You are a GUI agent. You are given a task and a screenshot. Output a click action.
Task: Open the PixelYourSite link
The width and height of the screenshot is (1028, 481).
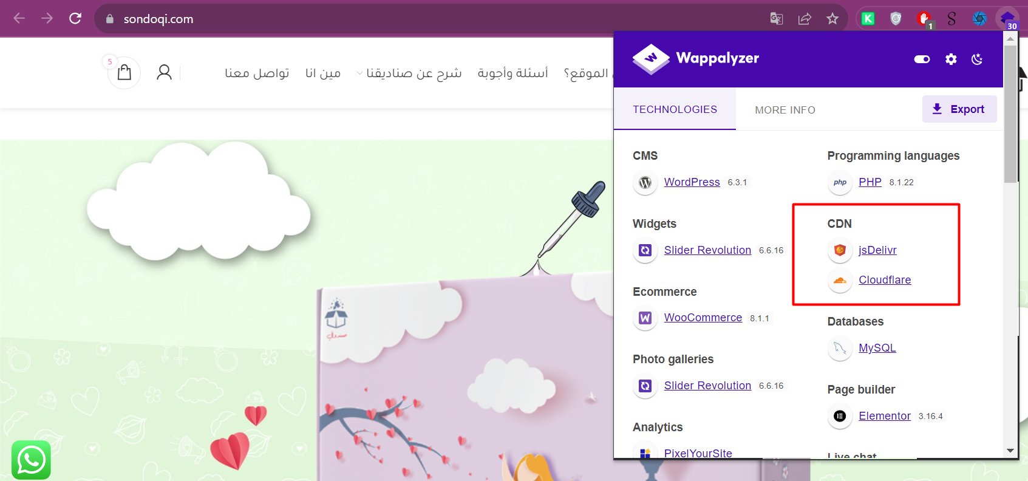698,453
